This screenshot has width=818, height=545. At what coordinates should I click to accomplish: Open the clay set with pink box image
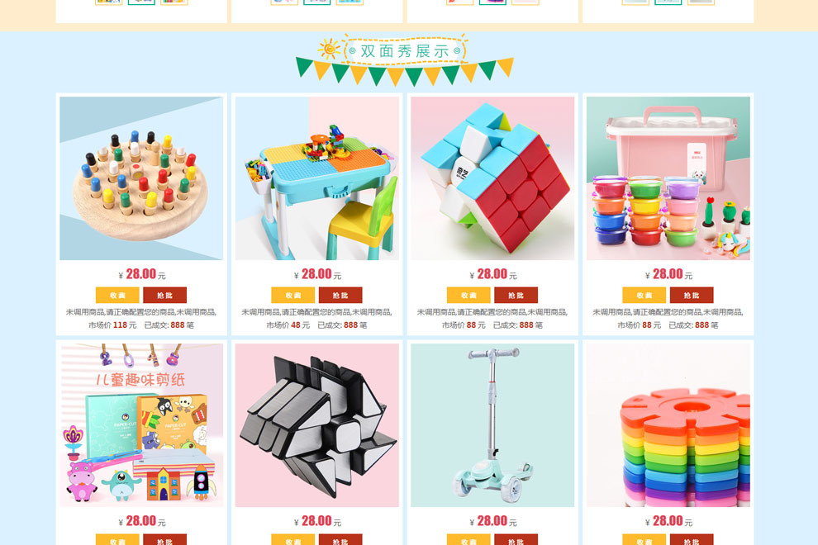click(x=668, y=178)
